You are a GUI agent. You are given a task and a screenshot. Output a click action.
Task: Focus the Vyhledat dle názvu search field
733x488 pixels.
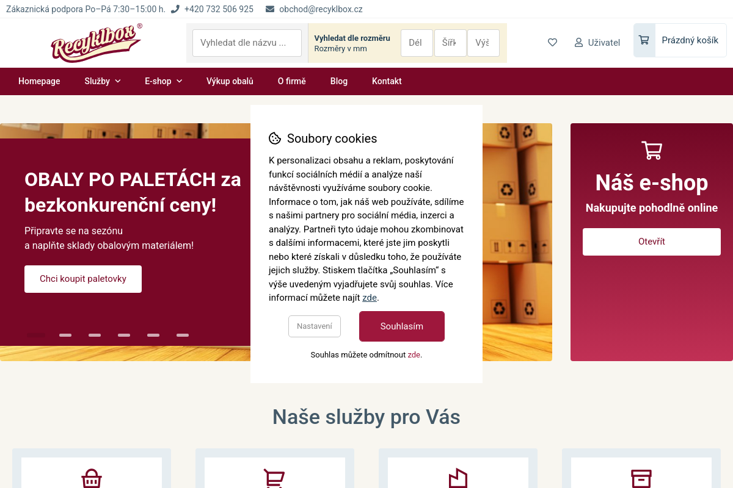247,43
